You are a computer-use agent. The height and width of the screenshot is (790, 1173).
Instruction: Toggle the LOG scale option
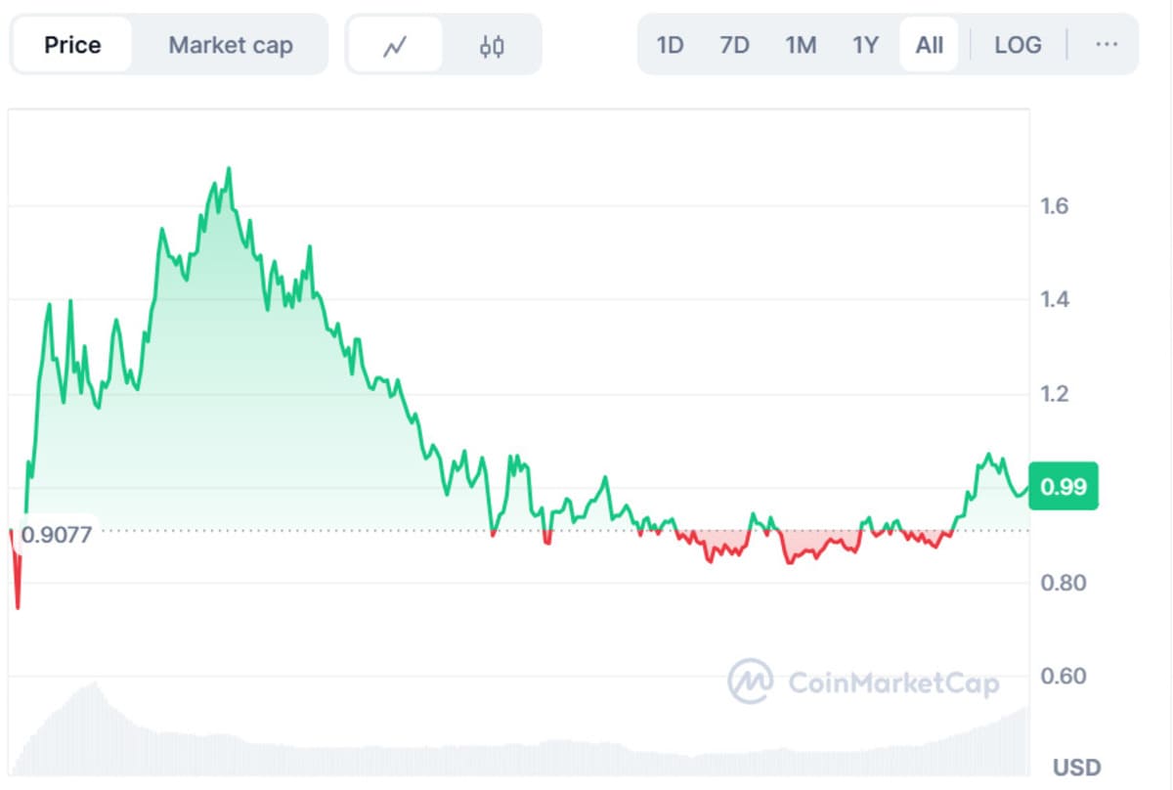click(x=1018, y=45)
